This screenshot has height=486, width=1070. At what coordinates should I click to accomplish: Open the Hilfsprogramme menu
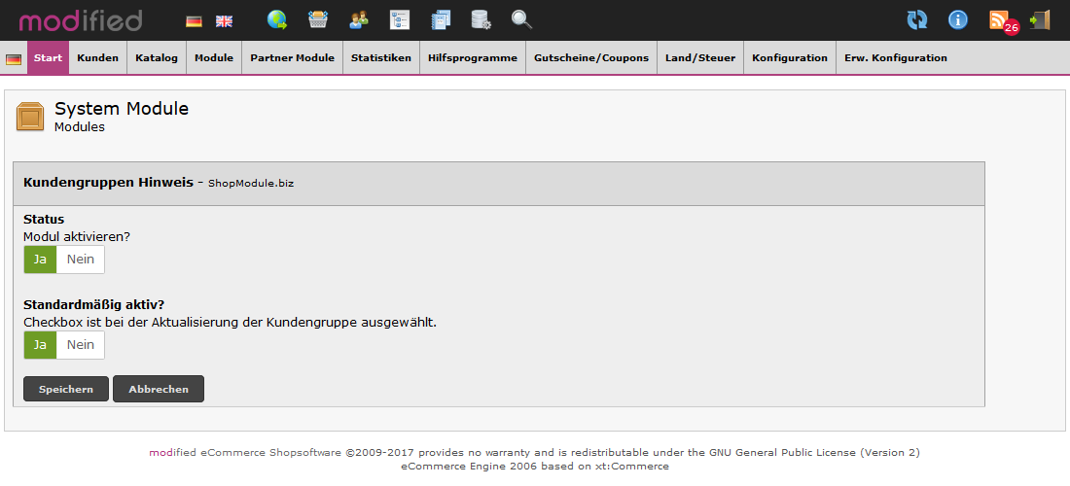click(x=473, y=58)
